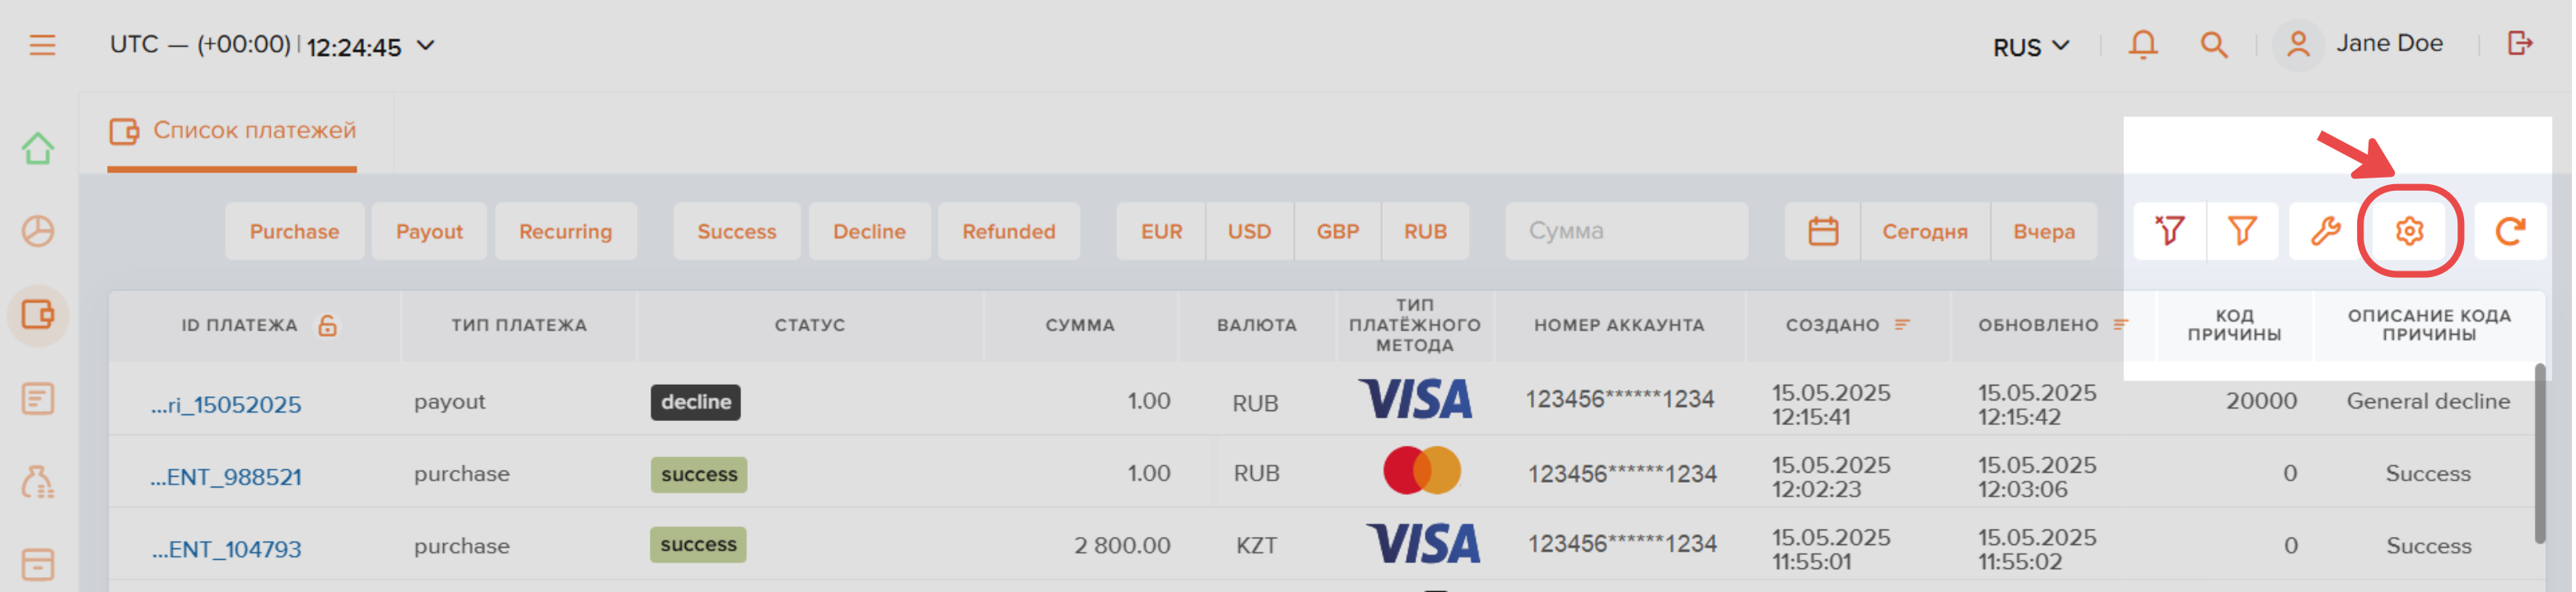This screenshot has width=2576, height=592.
Task: Expand the UTC timezone dropdown
Action: pyautogui.click(x=426, y=46)
